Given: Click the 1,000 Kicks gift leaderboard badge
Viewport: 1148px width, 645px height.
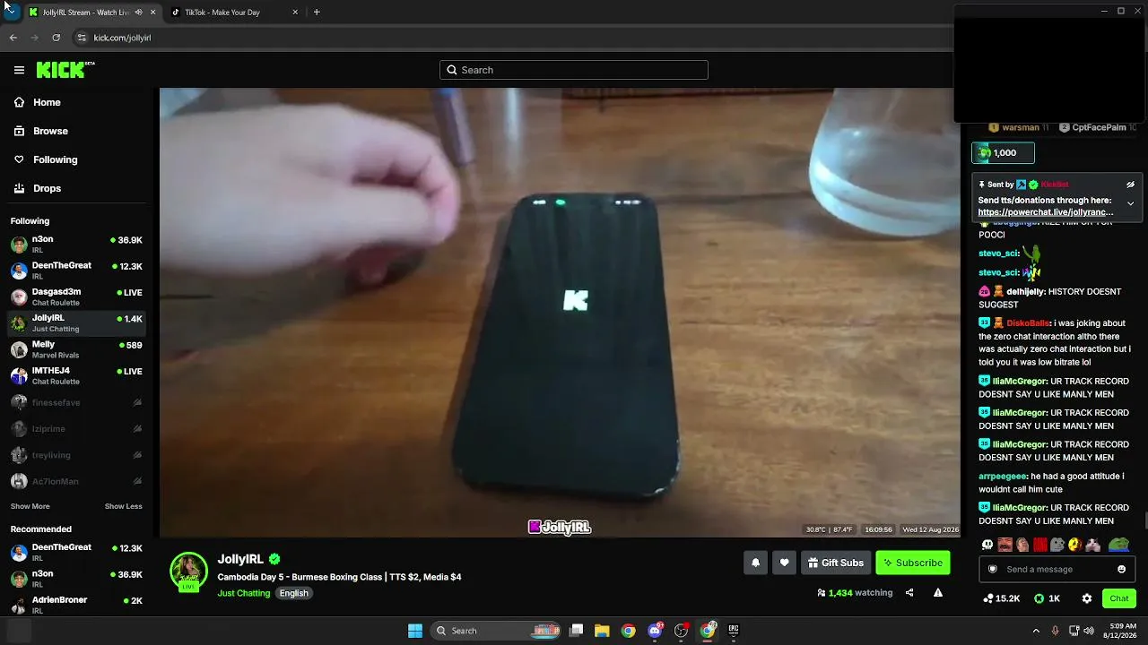Looking at the screenshot, I should coord(1003,153).
